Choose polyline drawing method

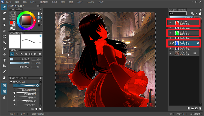point(26,54)
